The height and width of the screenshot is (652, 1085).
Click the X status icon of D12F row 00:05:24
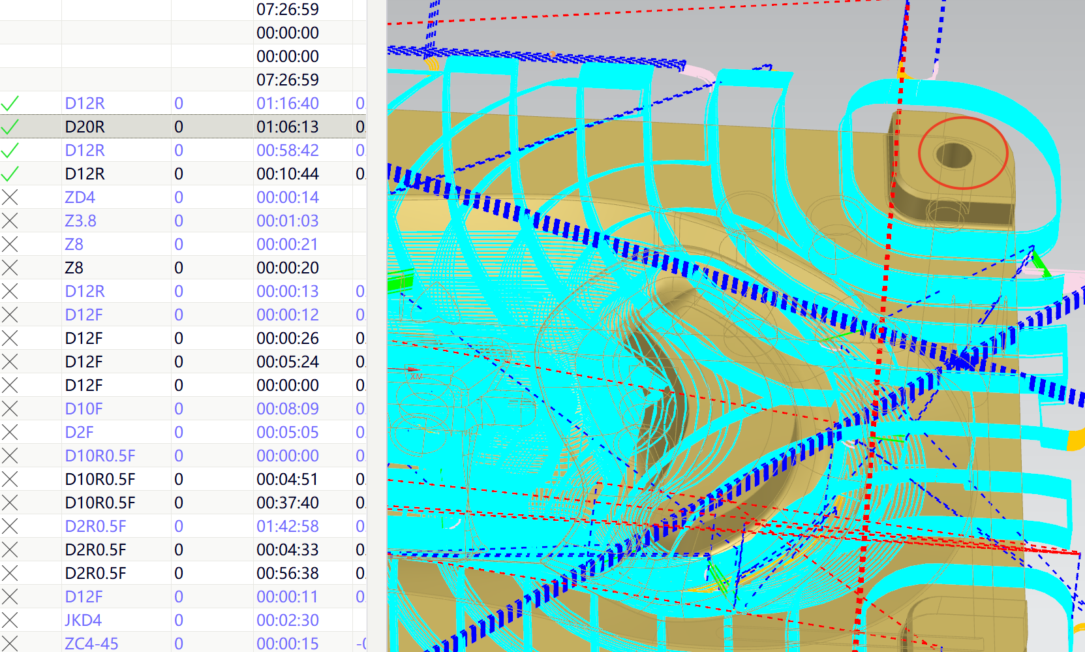pyautogui.click(x=10, y=362)
